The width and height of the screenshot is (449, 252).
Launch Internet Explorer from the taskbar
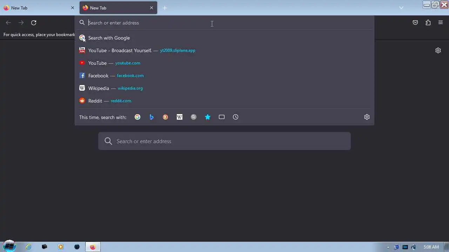[x=28, y=247]
